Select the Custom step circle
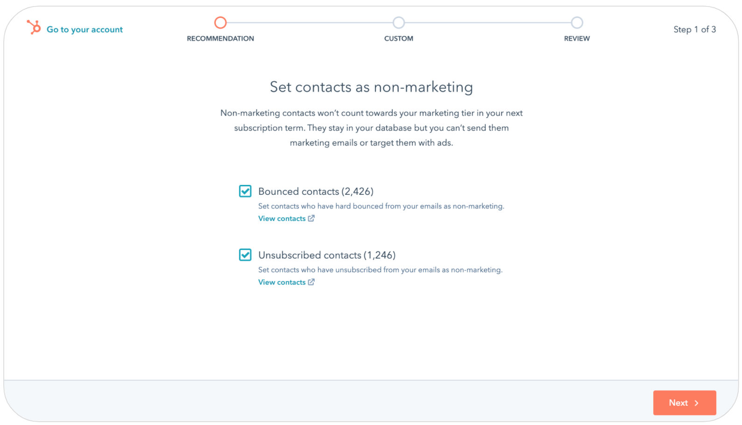This screenshot has width=742, height=425. (398, 22)
